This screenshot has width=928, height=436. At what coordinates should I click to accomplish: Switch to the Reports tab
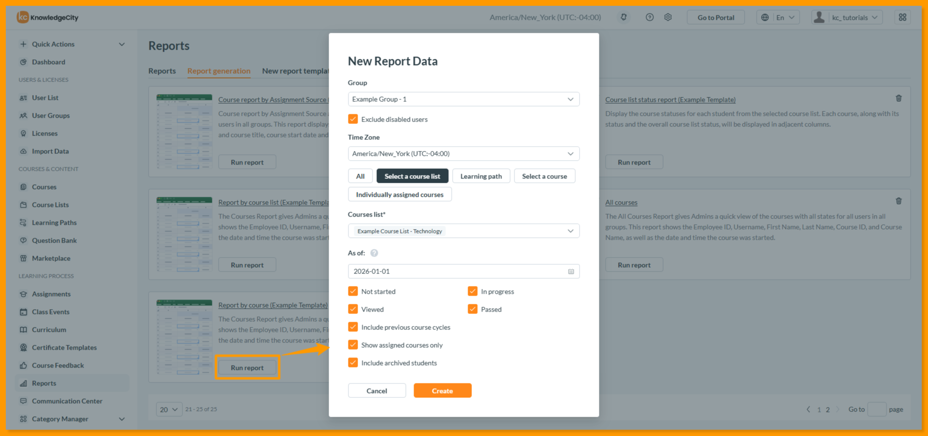tap(162, 71)
